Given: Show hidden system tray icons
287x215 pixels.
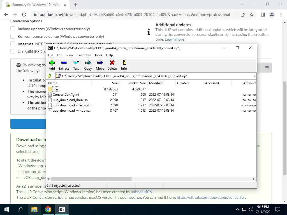Looking at the screenshot, I should coord(237,209).
